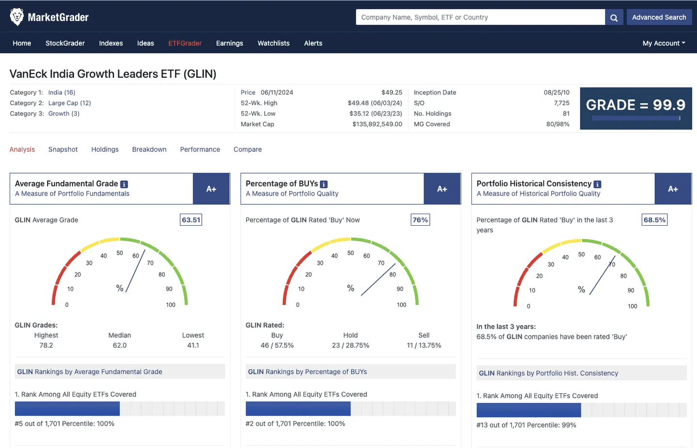Viewport: 697px width, 448px height.
Task: Select the ETFGrader menu item
Action: [185, 43]
